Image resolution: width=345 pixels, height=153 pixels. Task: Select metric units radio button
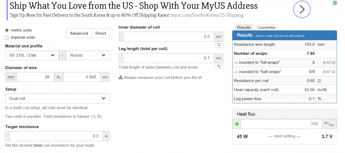tap(7, 30)
